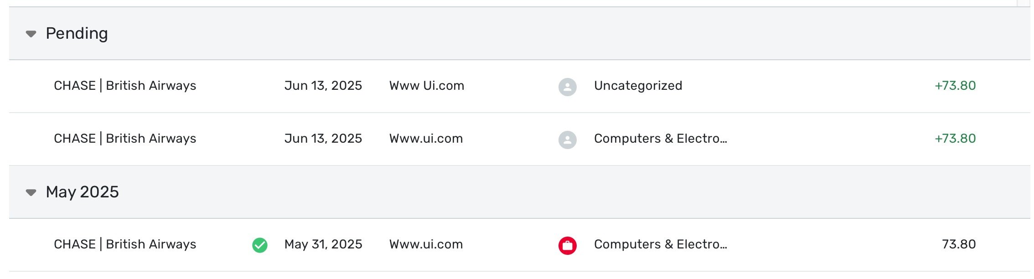The image size is (1034, 279).
Task: Open the Computers & Electro… category in the pending row
Action: pyautogui.click(x=660, y=139)
